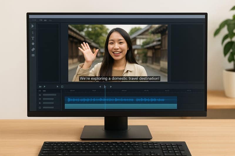Select the circle shape tool
This screenshot has height=156, width=235.
(33, 44)
